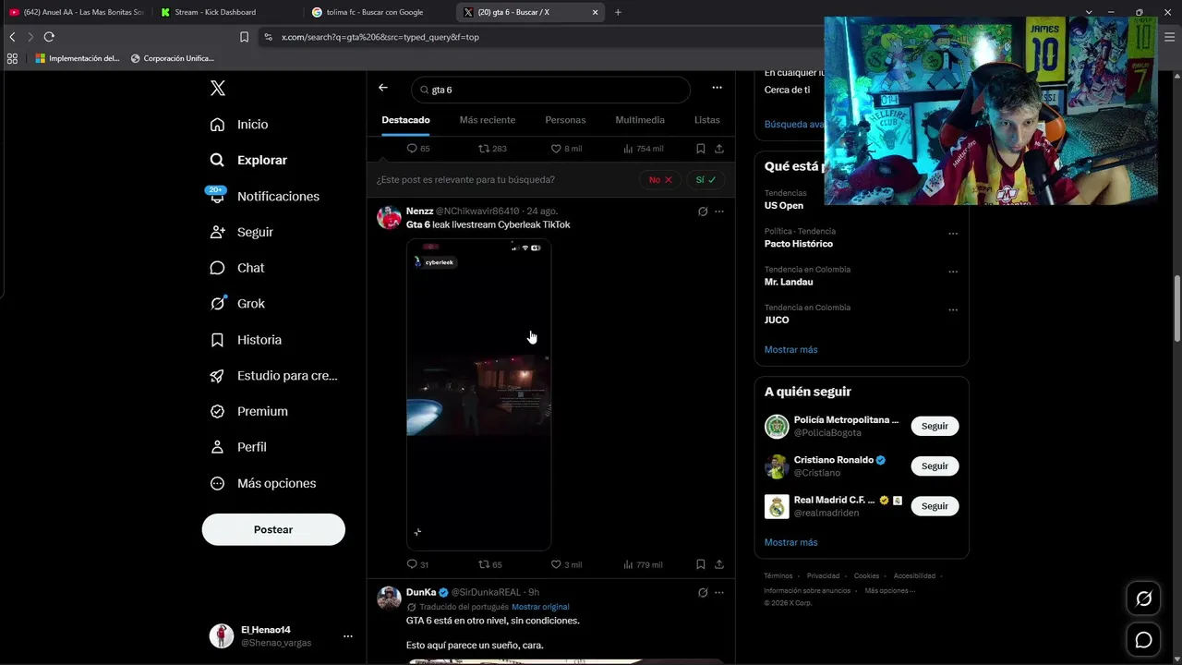
Task: Switch to the Listas tab
Action: 707,120
